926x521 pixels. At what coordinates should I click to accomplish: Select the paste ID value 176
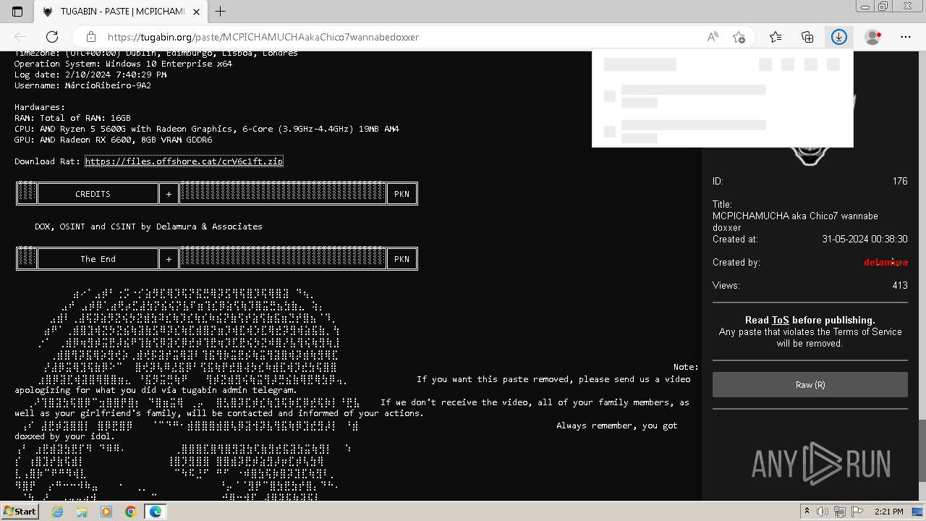click(x=900, y=181)
